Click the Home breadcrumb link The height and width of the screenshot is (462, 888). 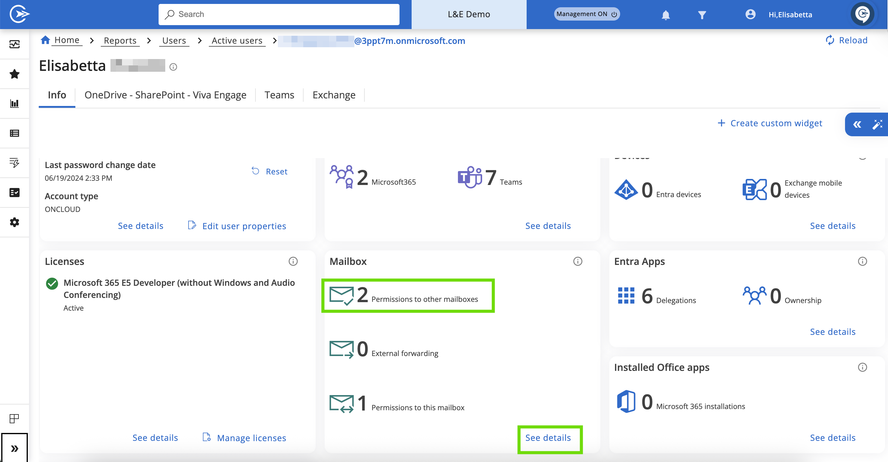click(x=67, y=40)
